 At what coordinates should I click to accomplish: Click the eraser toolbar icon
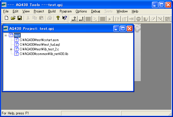[x=153, y=19]
